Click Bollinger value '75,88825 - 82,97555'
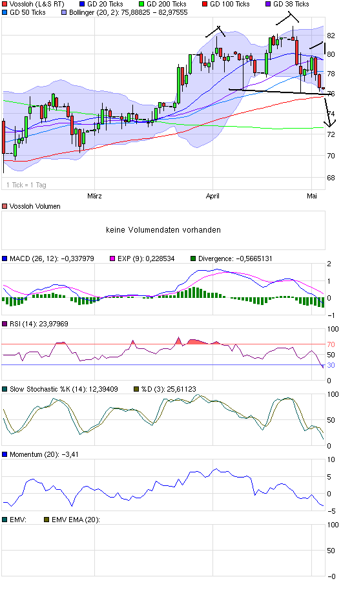This screenshot has width=352, height=590. pyautogui.click(x=154, y=12)
